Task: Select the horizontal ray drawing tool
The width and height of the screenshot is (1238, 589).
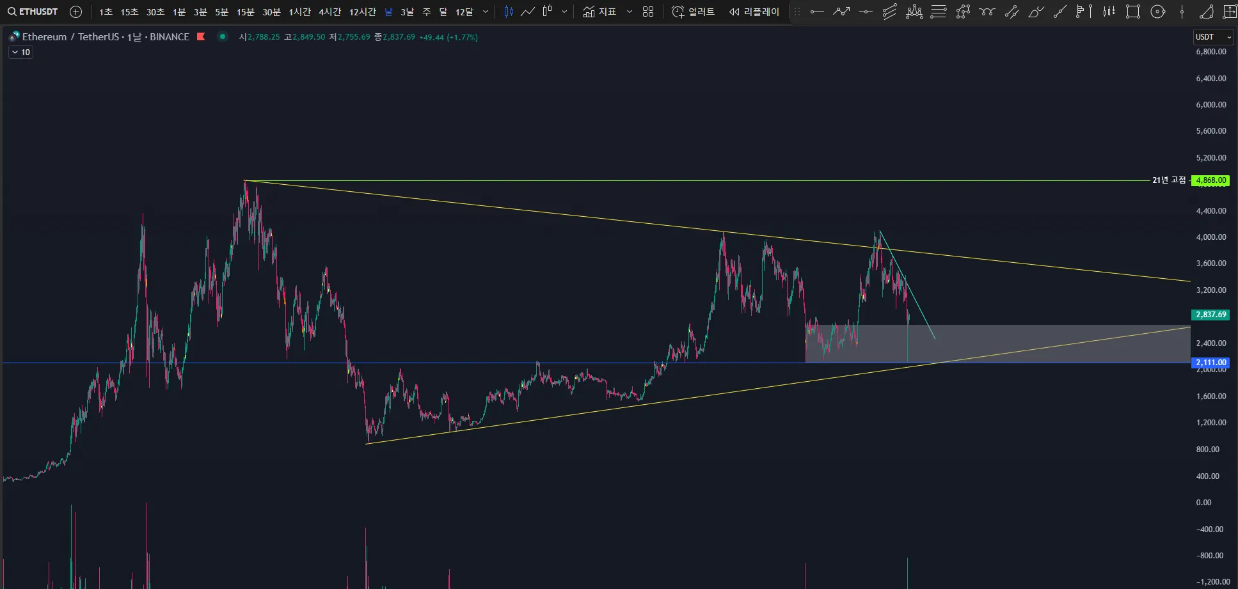Action: pos(866,12)
